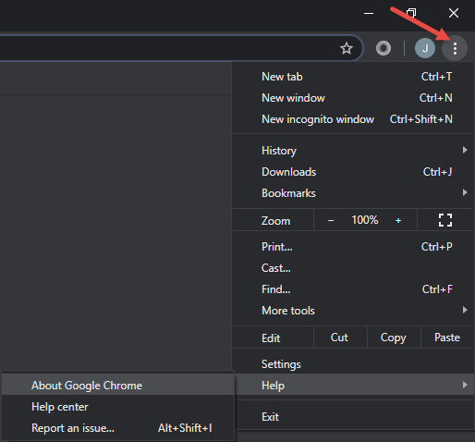Screen dimensions: 475x442
Task: Click the Cut button
Action: pyautogui.click(x=340, y=338)
